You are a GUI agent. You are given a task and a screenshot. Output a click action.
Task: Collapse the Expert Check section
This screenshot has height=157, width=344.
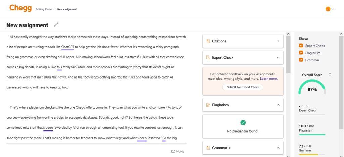[x=278, y=58]
